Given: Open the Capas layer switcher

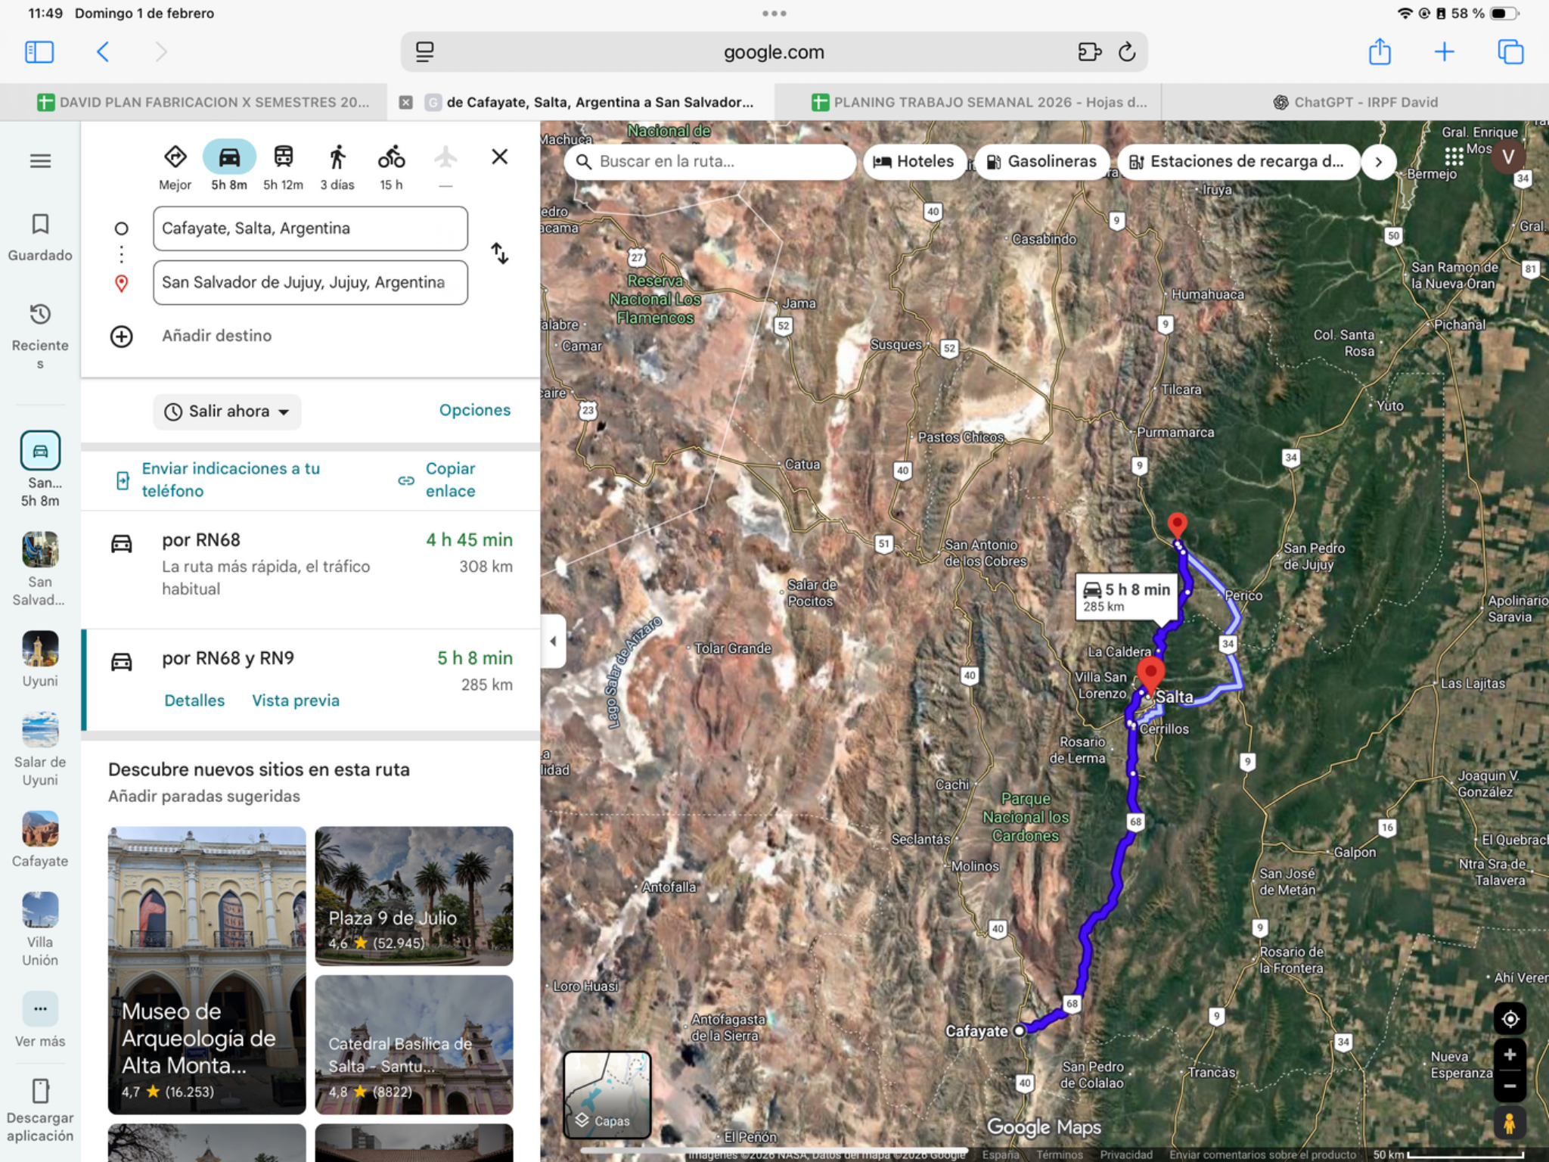Looking at the screenshot, I should [x=607, y=1095].
